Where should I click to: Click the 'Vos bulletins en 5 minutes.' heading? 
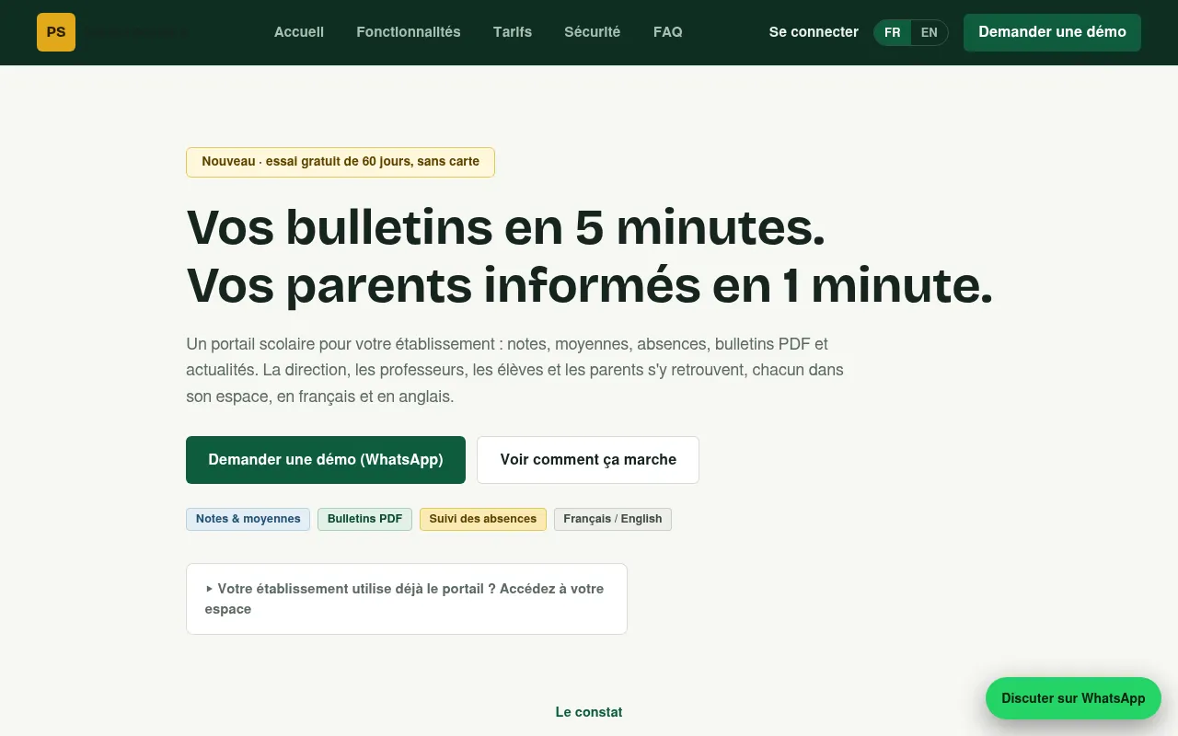[505, 227]
